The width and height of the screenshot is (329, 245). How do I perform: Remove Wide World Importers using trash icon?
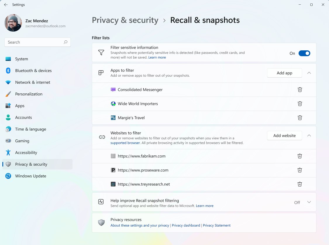click(300, 104)
